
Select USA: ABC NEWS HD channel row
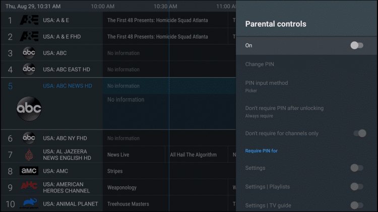118,86
